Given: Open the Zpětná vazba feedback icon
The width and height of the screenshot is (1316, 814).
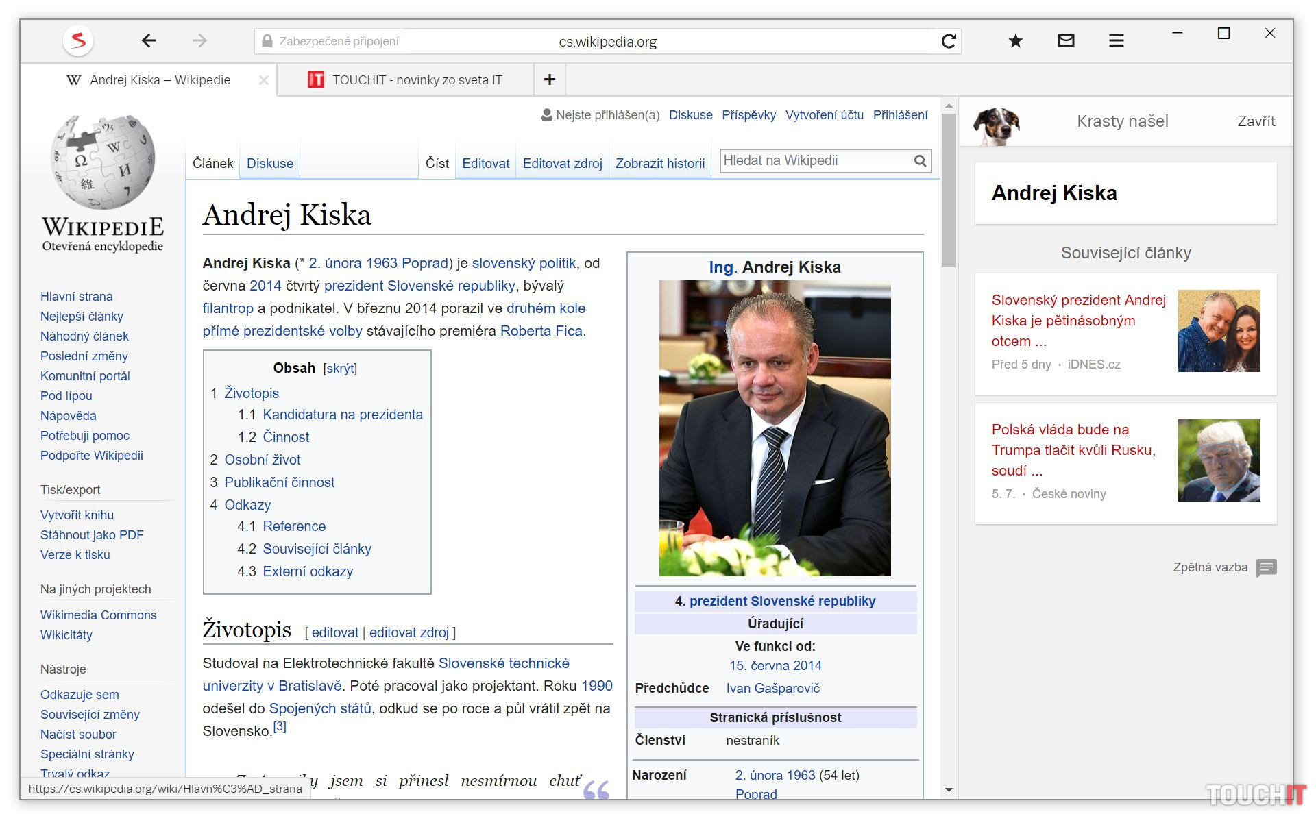Looking at the screenshot, I should click(x=1266, y=567).
